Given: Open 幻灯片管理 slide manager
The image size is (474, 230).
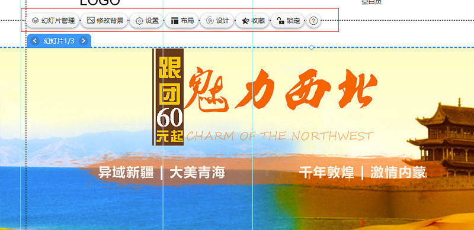Looking at the screenshot, I should (53, 21).
